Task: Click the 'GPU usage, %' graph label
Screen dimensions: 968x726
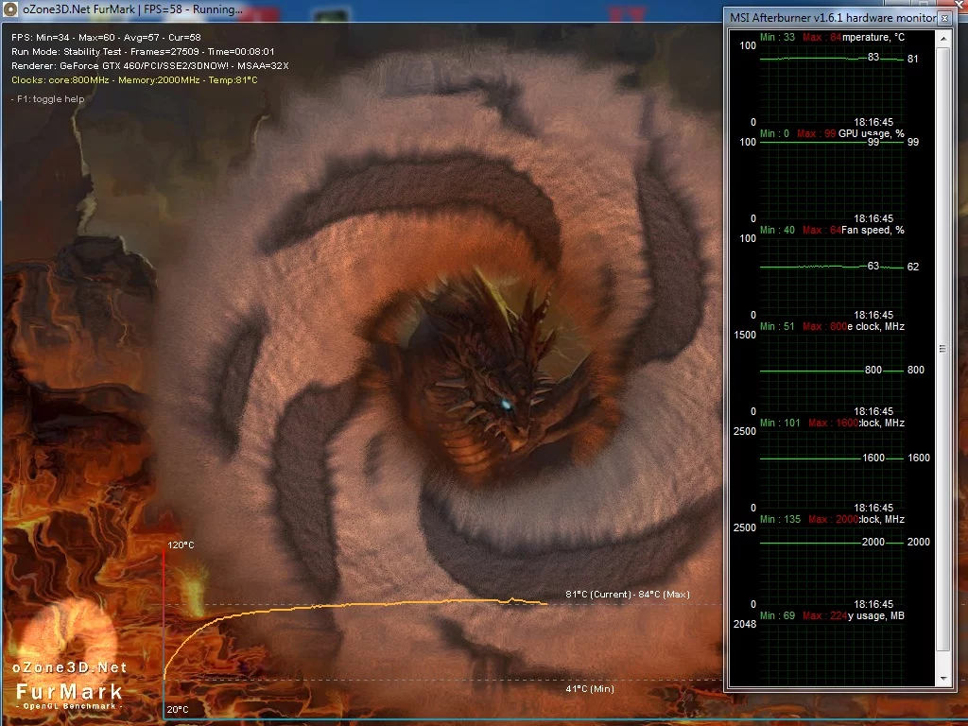Action: click(871, 133)
